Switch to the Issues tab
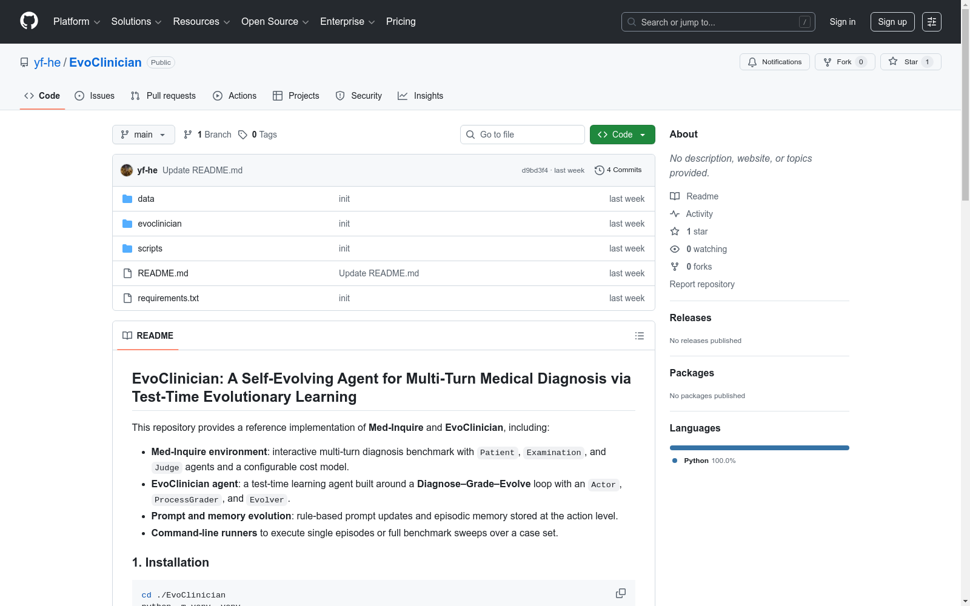970x606 pixels. (x=95, y=96)
